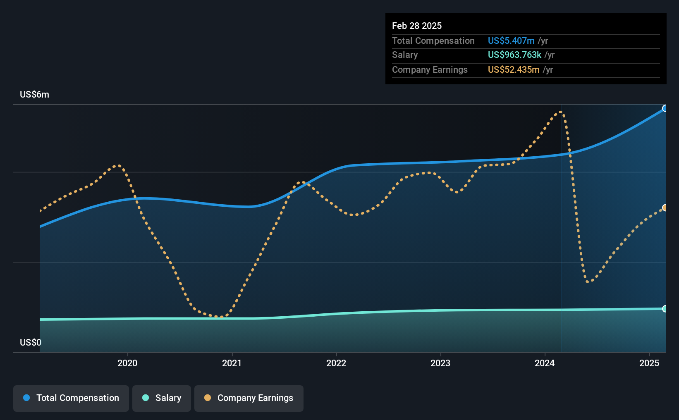The image size is (679, 420).
Task: Click the 2021 x-axis label
Action: point(232,363)
